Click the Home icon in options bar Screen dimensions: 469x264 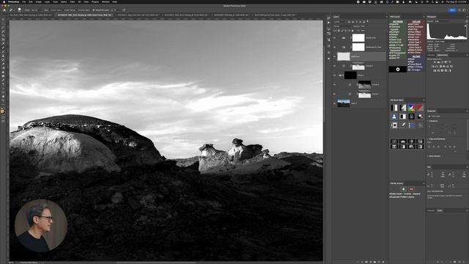click(x=4, y=10)
